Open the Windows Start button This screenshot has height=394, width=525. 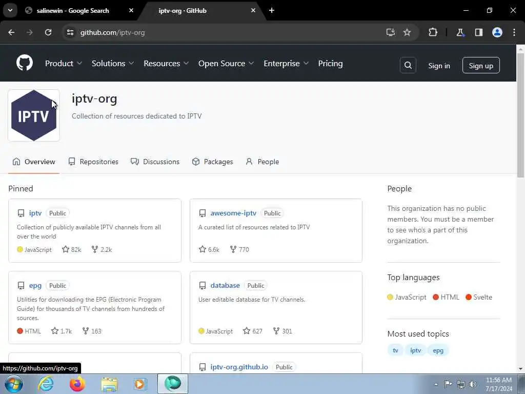click(x=14, y=384)
